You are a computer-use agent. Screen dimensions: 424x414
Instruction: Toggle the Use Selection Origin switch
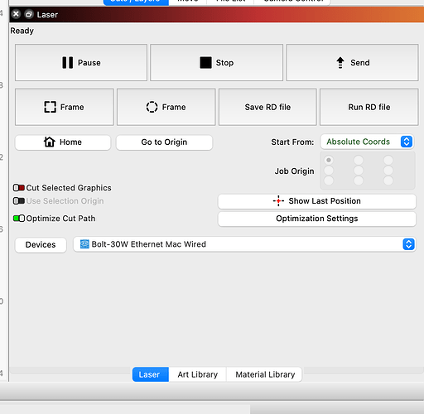[x=19, y=201]
